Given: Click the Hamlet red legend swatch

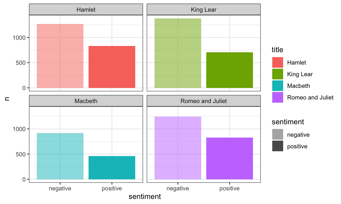Looking at the screenshot, I should click(x=277, y=63).
